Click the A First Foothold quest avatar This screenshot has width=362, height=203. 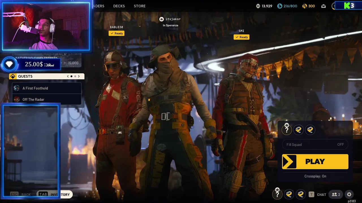coord(17,88)
